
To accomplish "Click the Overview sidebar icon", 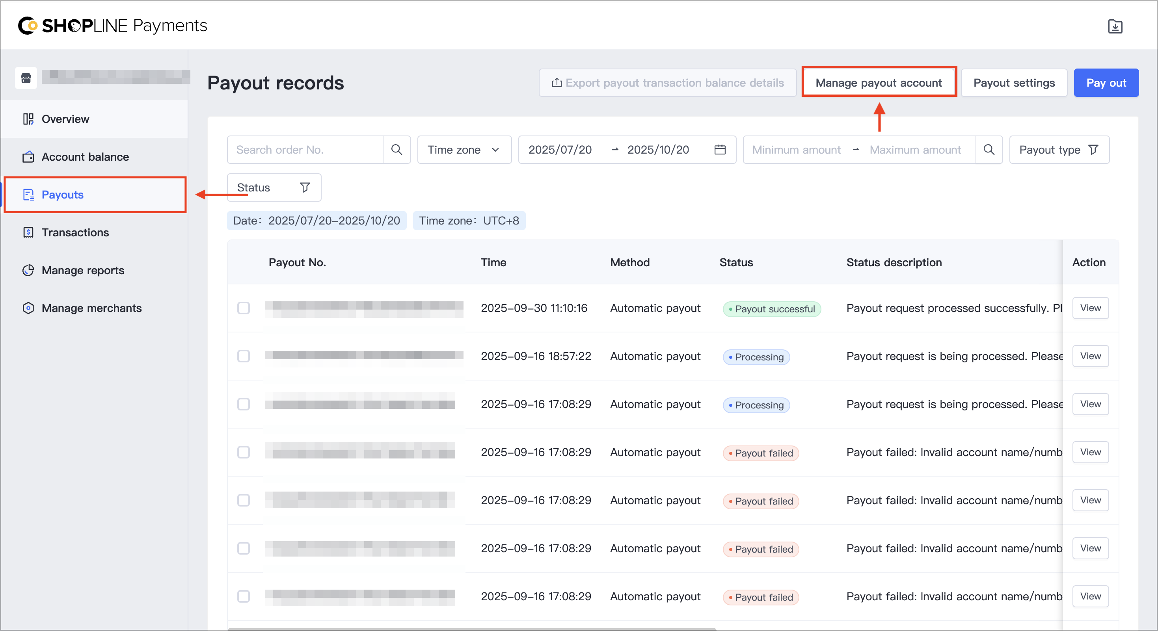I will pos(28,119).
